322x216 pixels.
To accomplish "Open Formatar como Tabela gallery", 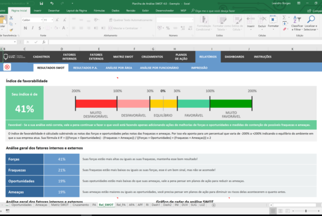I will (x=222, y=23).
